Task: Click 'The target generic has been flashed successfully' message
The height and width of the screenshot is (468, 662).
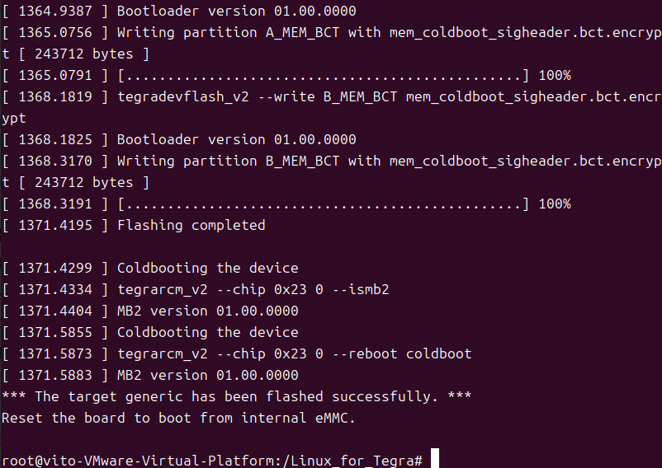Action: (x=236, y=397)
